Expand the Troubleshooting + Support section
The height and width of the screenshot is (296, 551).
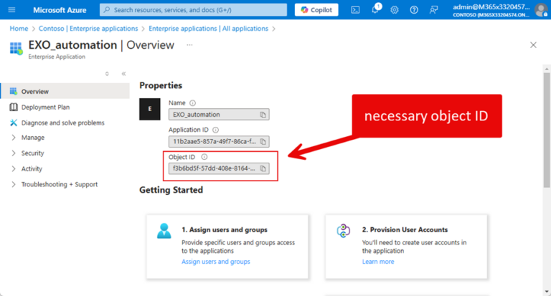pos(59,185)
